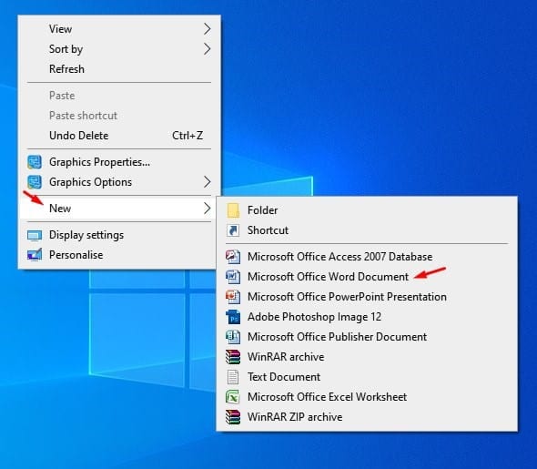Image resolution: width=537 pixels, height=469 pixels.
Task: Click the Display settings monitor icon
Action: coord(35,235)
